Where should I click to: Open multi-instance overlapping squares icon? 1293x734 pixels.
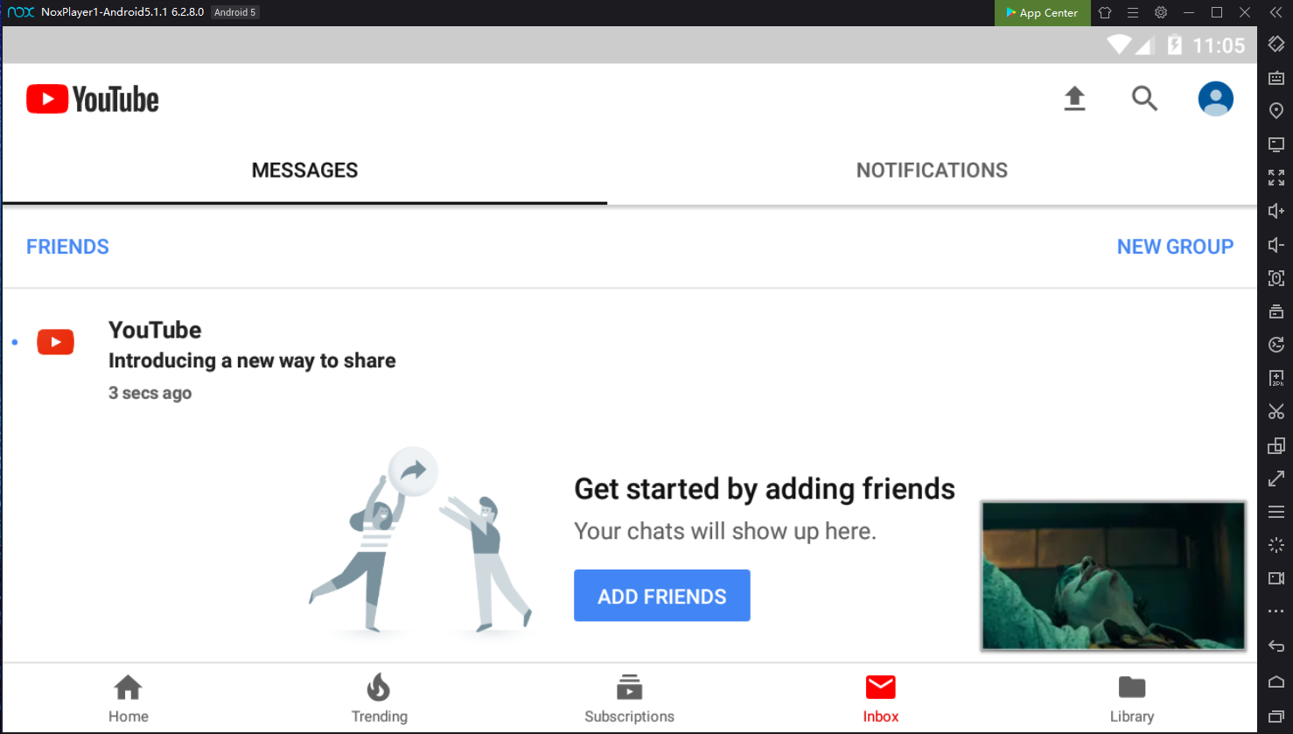1276,445
